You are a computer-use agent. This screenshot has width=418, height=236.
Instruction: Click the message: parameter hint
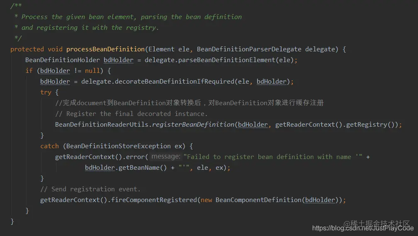[166, 157]
